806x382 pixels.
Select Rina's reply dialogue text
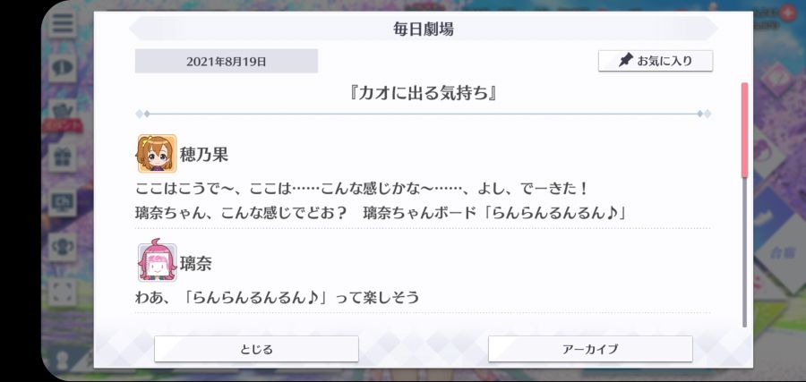(277, 297)
